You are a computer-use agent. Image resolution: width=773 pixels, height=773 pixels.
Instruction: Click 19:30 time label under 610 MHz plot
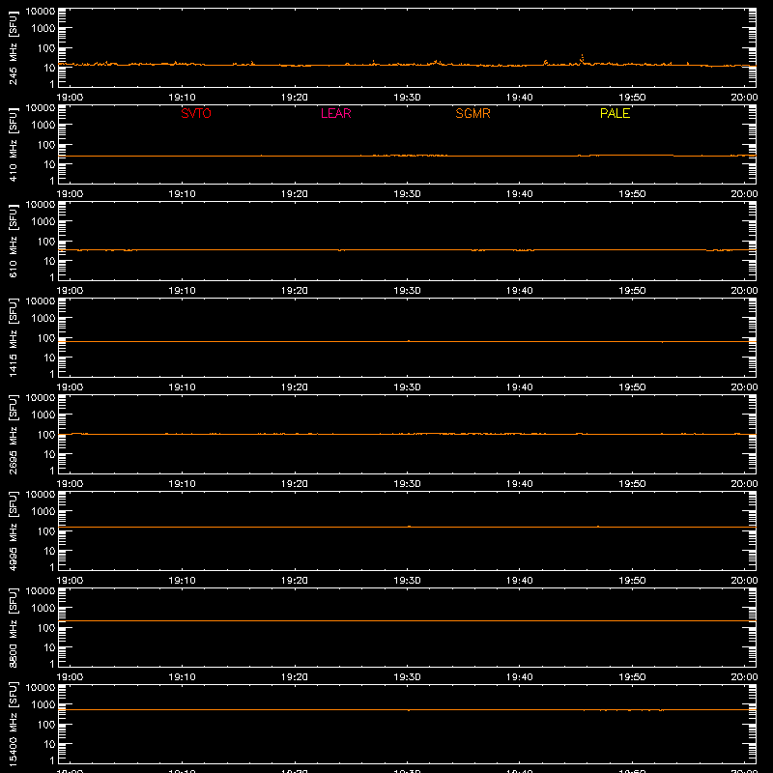[407, 291]
